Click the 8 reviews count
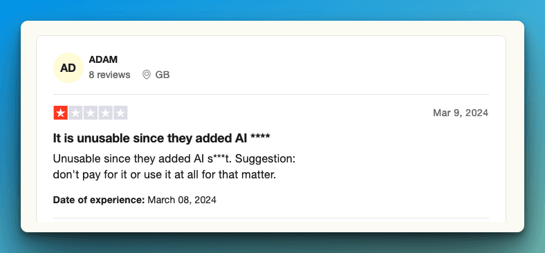545x253 pixels. pos(109,75)
